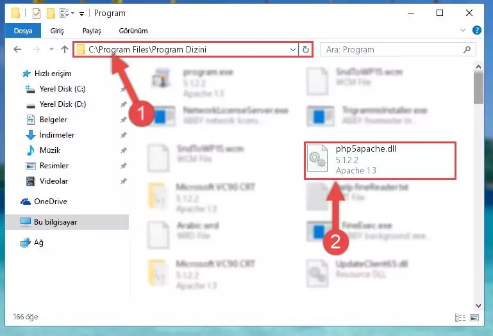The height and width of the screenshot is (336, 493).
Task: Switch to large icons view
Action: coord(474,318)
